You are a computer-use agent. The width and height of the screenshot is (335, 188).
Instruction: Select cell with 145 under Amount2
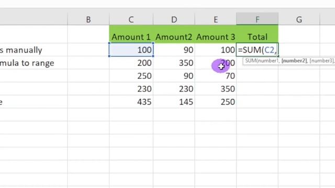pos(174,102)
